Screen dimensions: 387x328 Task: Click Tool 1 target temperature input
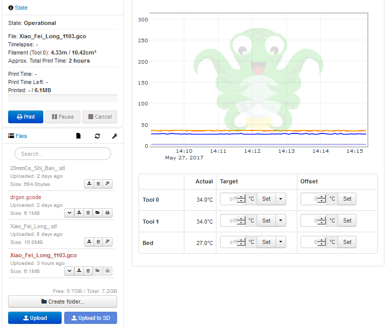coord(233,221)
